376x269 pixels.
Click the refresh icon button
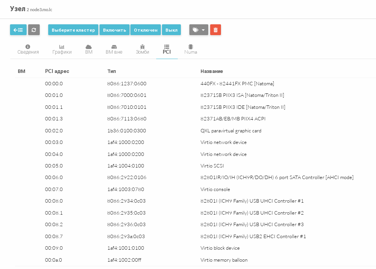point(34,30)
